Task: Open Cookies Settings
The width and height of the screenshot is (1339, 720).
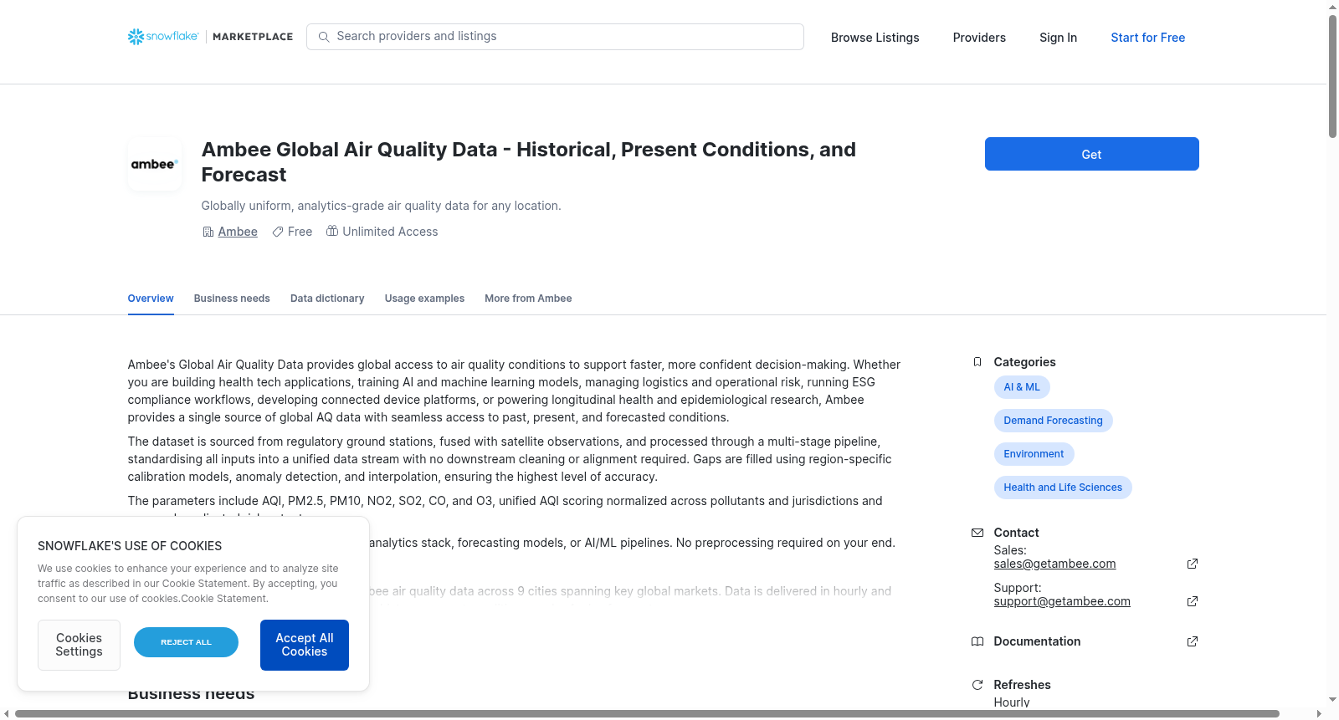Action: coord(79,645)
